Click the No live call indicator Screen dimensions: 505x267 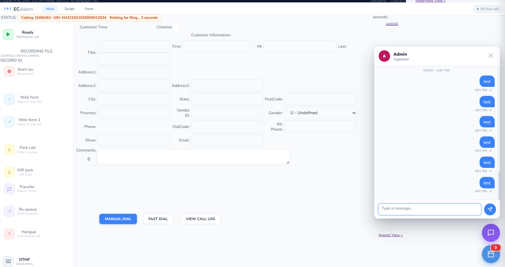[x=488, y=9]
